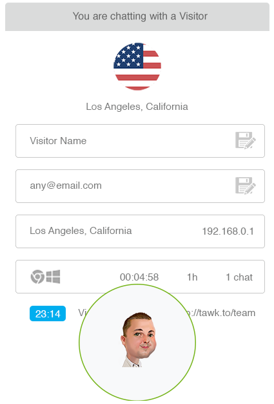The height and width of the screenshot is (404, 274).
Task: Click the save icon beside the email field
Action: pos(246,186)
